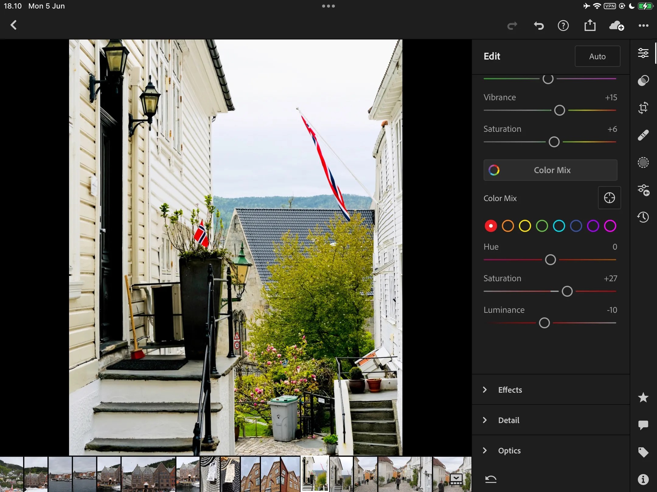The image size is (657, 492).
Task: Click the undo arrow
Action: (x=539, y=26)
